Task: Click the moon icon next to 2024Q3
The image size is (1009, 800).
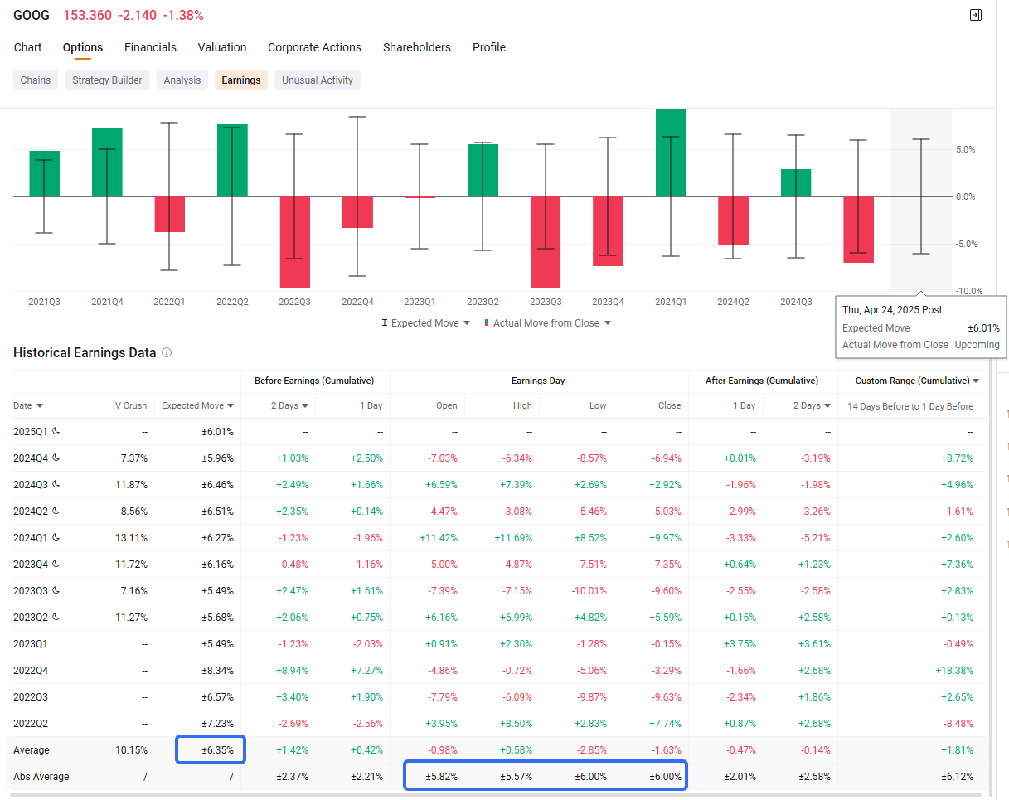Action: [x=56, y=485]
